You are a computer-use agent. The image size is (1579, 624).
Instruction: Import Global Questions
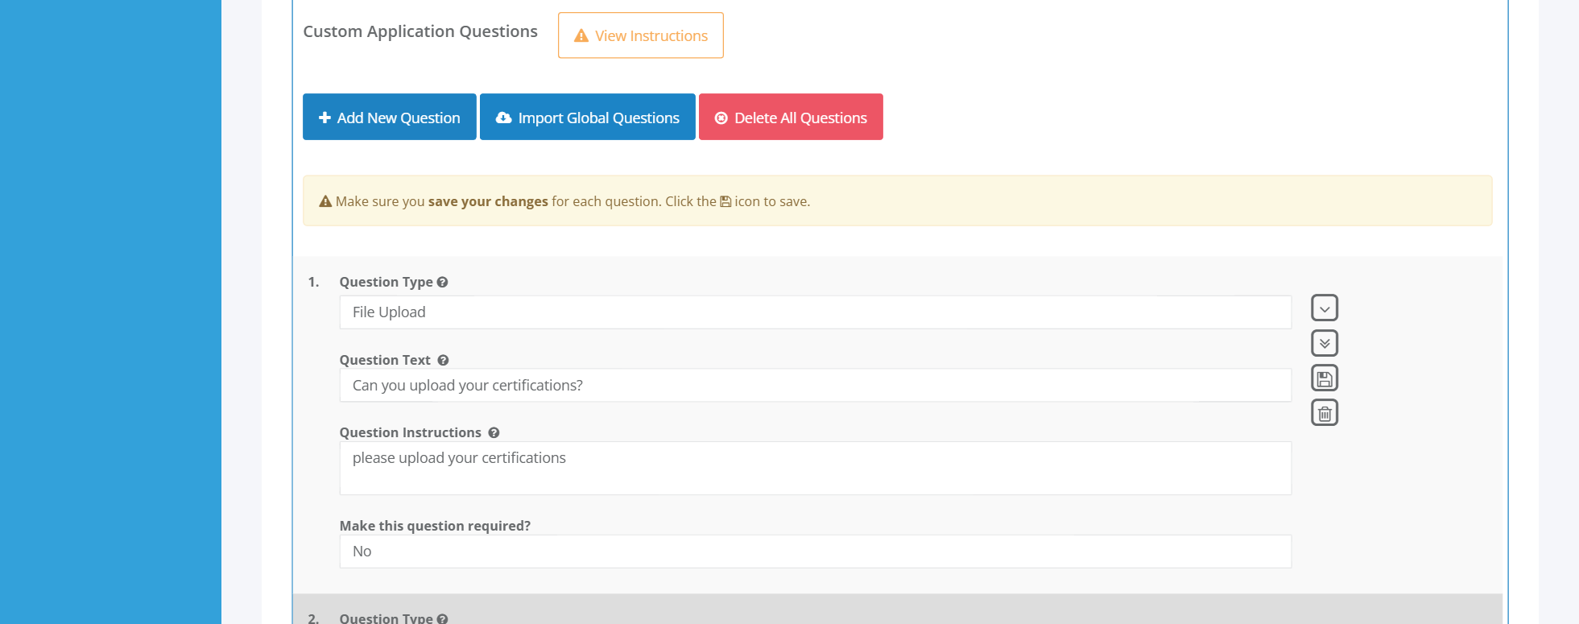click(x=588, y=117)
